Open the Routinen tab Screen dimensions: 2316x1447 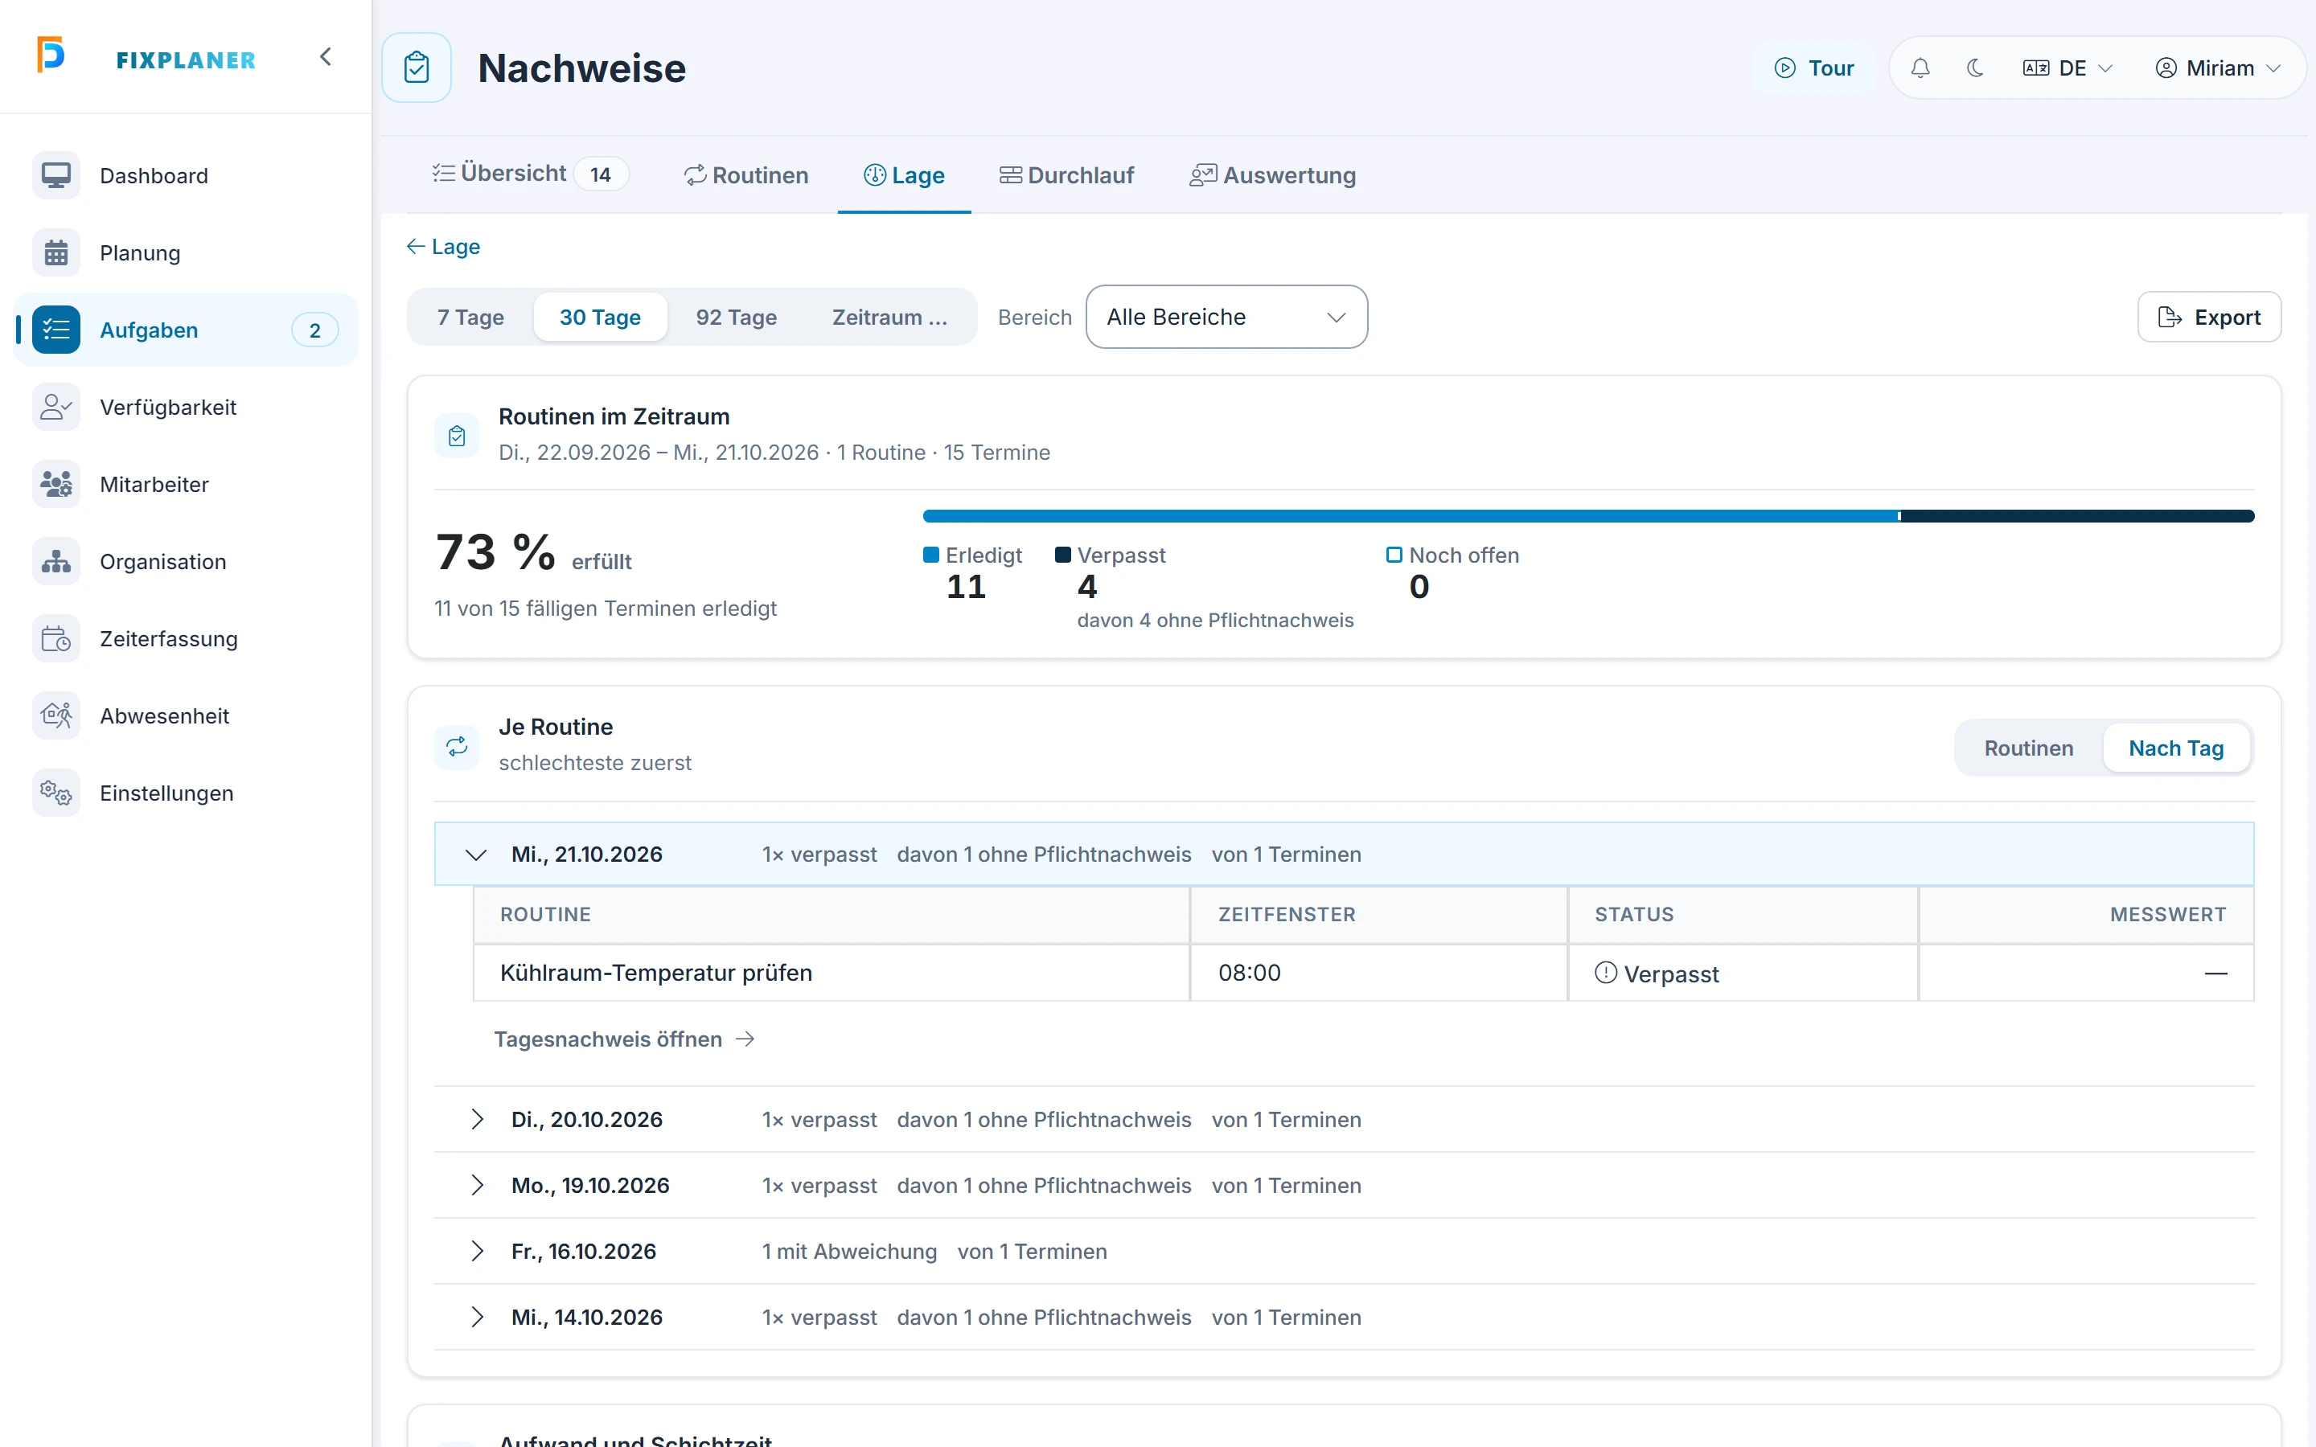pyautogui.click(x=745, y=175)
